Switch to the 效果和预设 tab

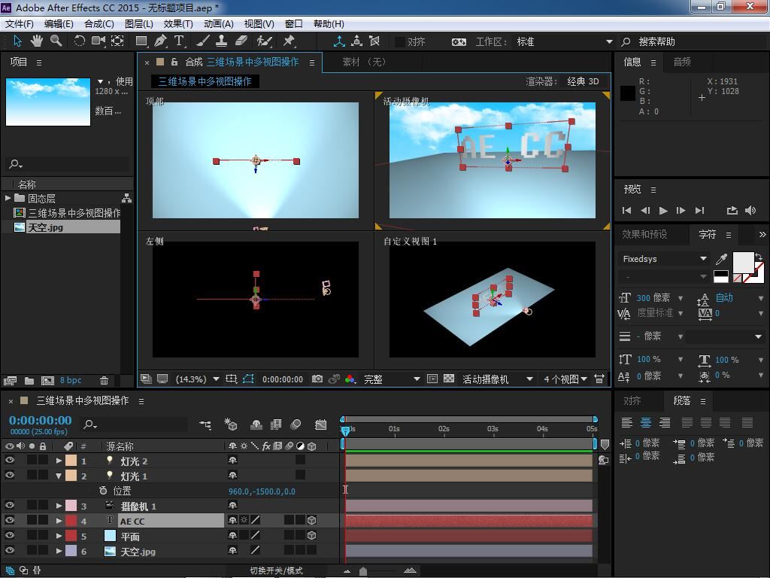coord(644,235)
